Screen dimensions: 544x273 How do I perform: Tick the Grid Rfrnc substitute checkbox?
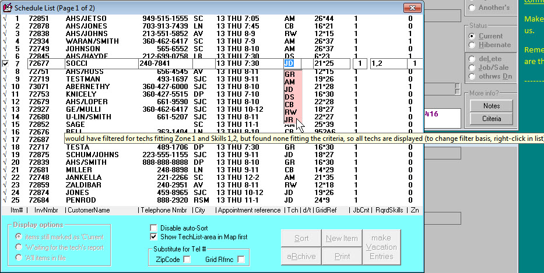click(241, 259)
